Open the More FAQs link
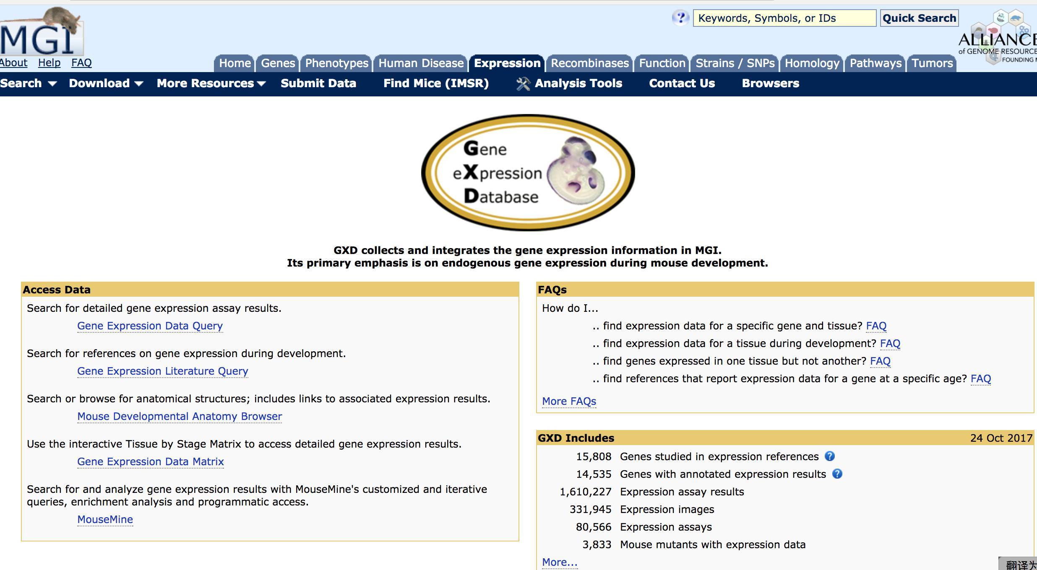 coord(569,402)
